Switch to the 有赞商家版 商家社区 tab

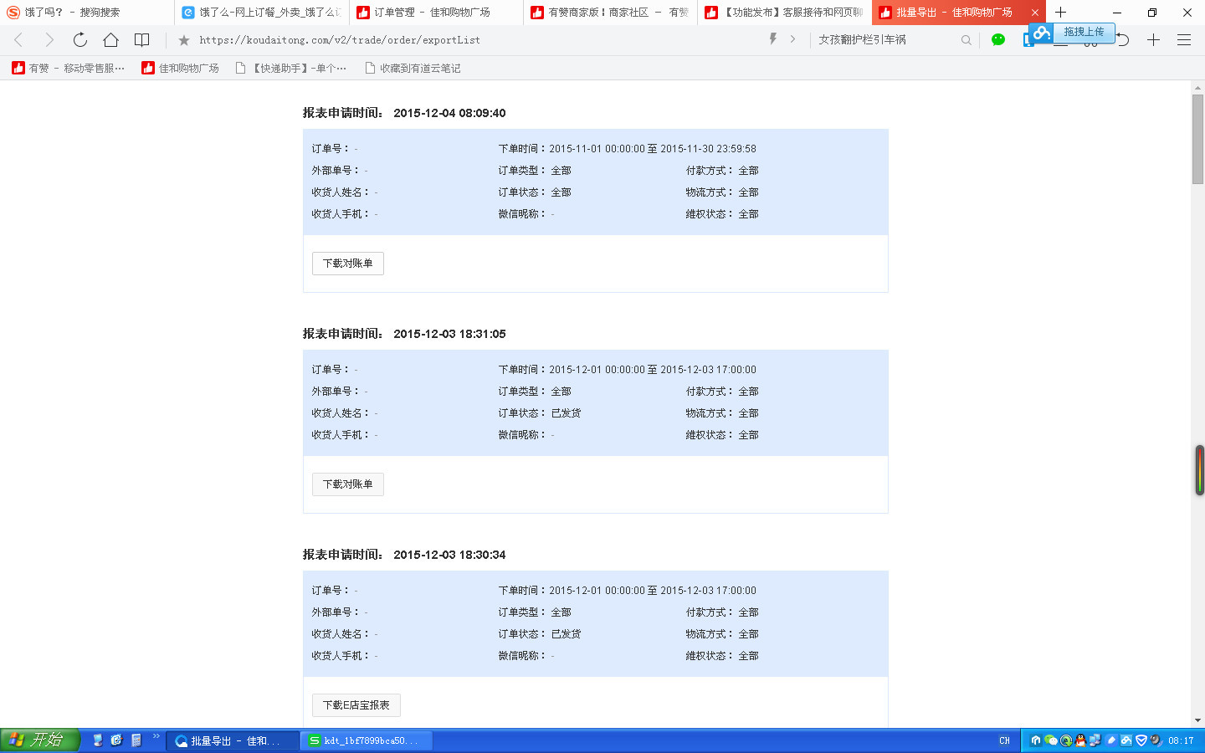coord(610,13)
